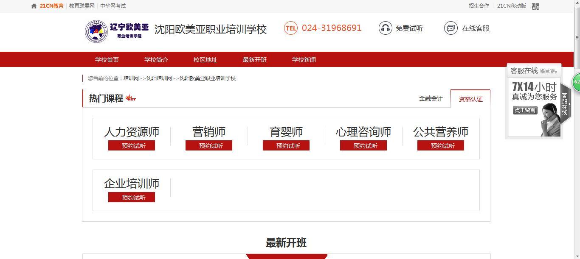Open the 招生合作 link
This screenshot has height=259, width=580.
479,6
